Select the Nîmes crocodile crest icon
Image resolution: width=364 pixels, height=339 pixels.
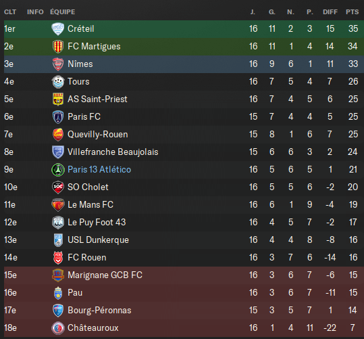[58, 64]
